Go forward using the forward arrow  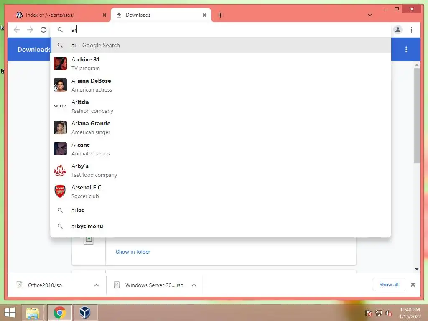(x=30, y=30)
